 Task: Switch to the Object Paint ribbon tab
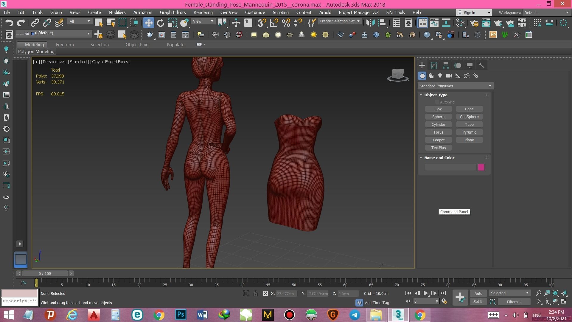point(138,44)
